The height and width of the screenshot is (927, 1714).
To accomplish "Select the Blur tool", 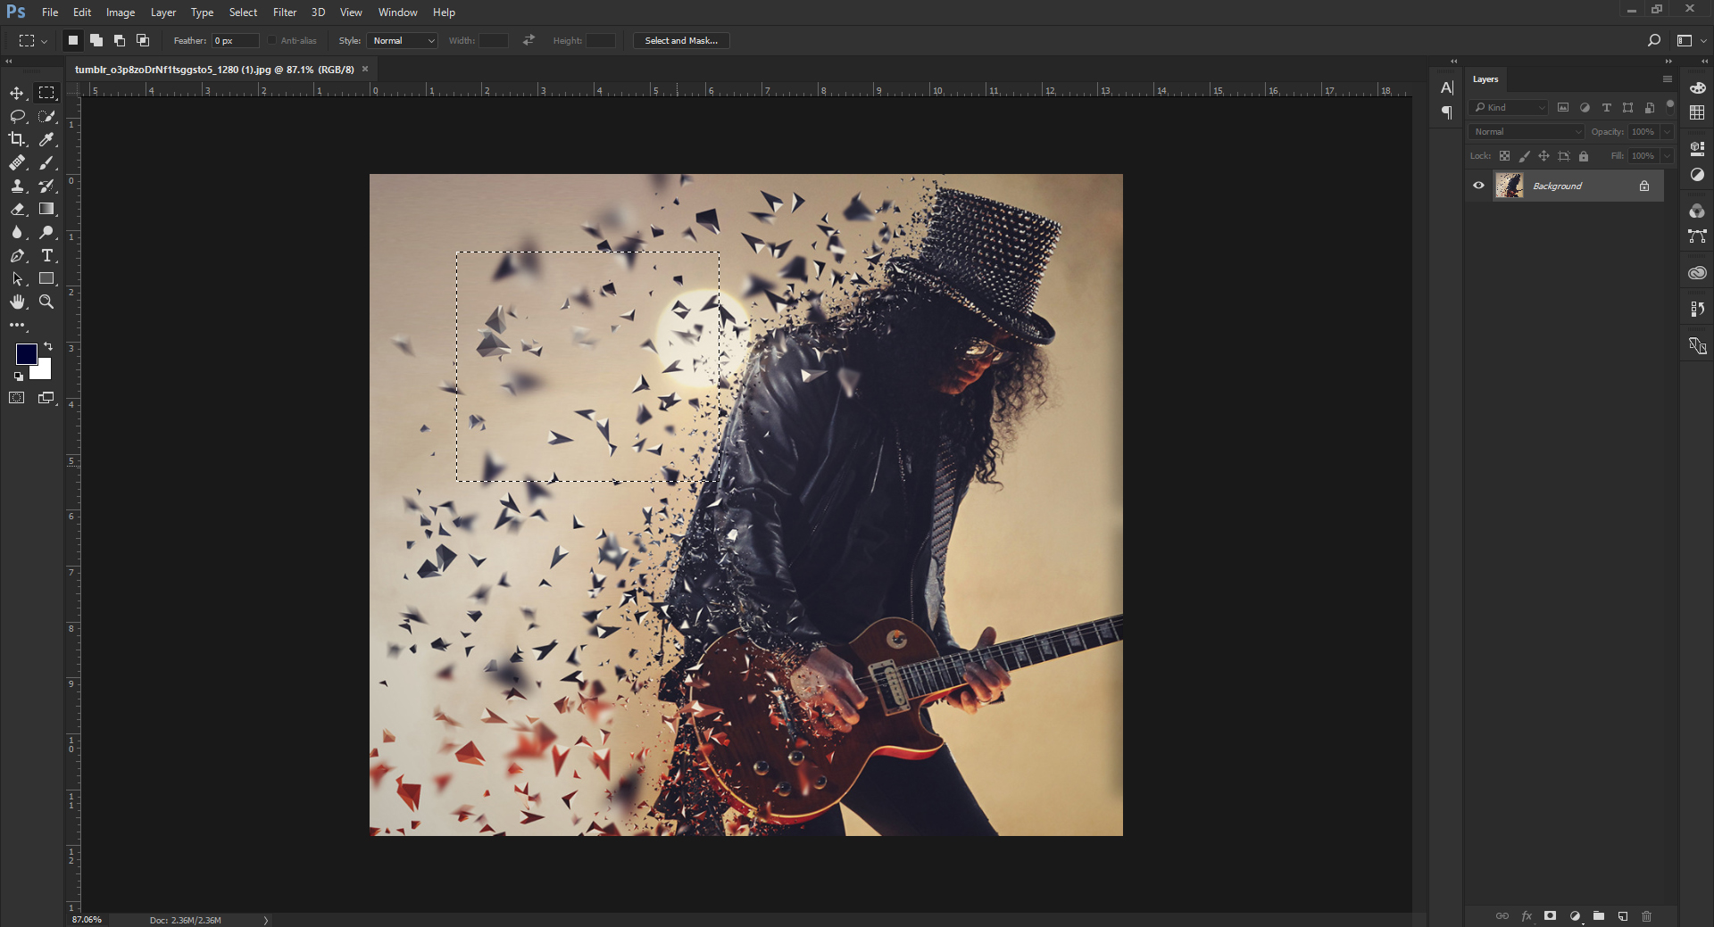I will 17,232.
